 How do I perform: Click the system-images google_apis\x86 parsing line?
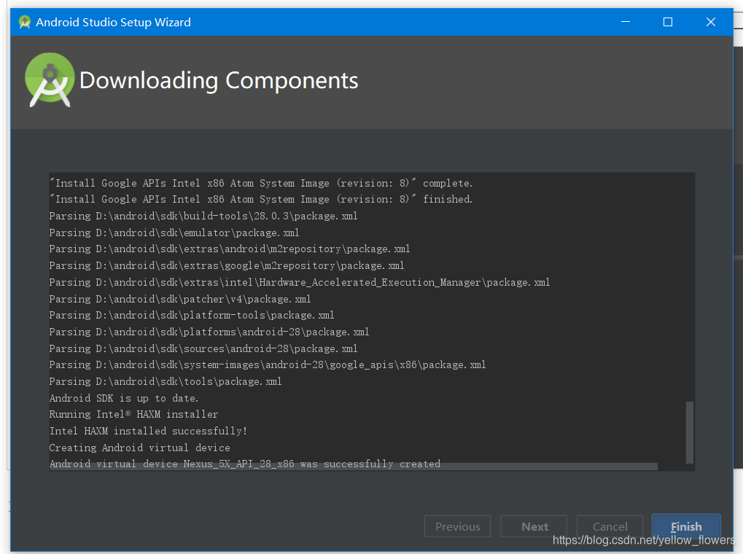click(x=268, y=365)
